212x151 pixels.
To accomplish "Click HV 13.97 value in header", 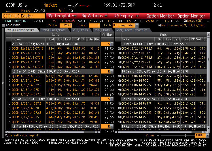I will 172,21.
